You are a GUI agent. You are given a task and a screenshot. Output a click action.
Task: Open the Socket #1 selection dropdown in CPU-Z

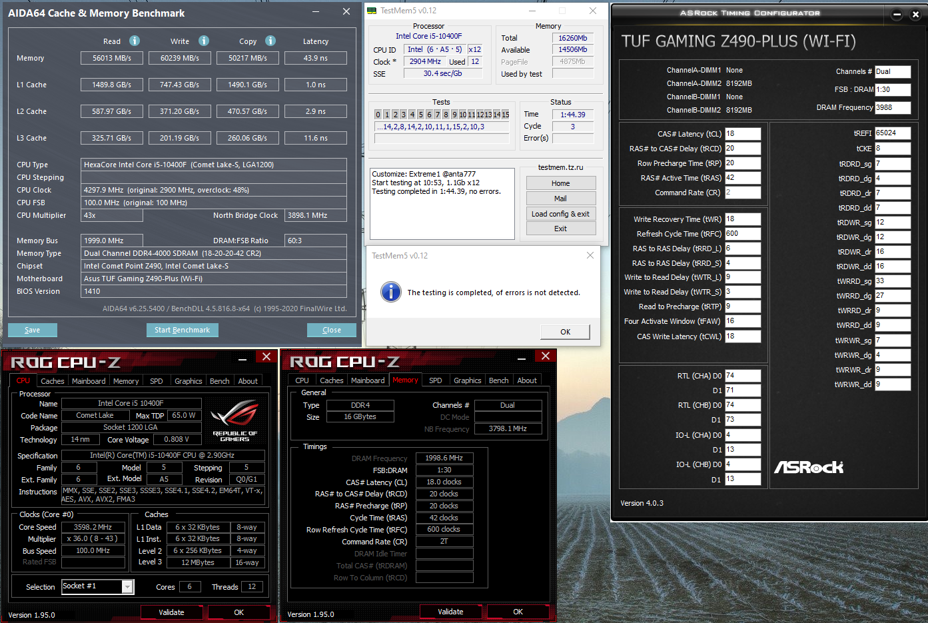pos(127,586)
